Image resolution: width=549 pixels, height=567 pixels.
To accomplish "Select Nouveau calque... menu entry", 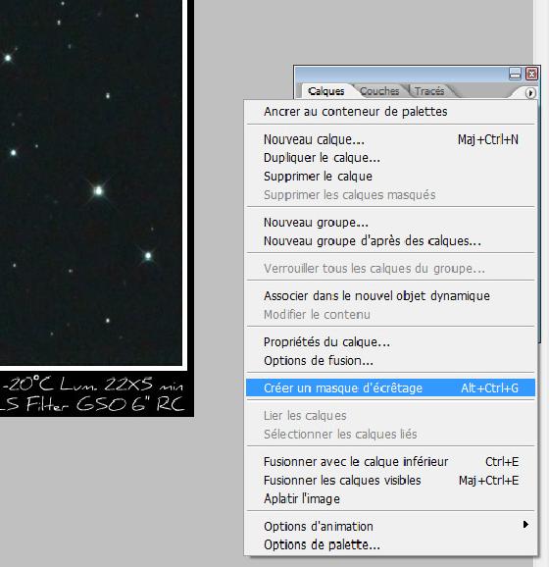I will tap(390, 139).
